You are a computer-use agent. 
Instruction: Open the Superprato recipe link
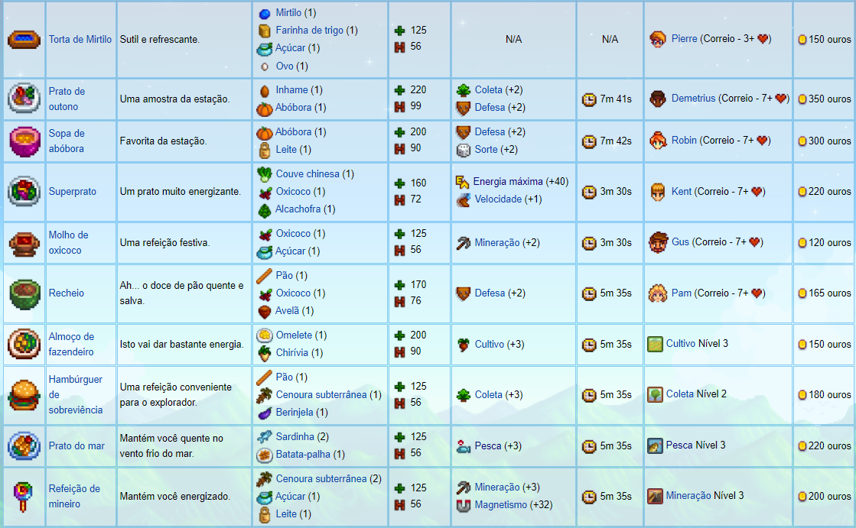72,192
